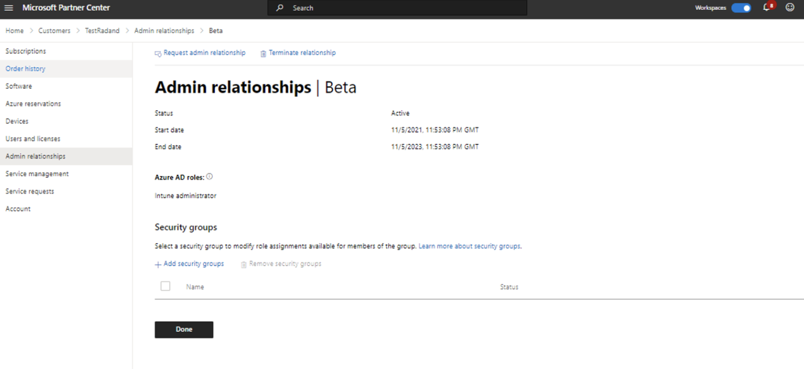Open Azure reservations from the sidebar
Viewport: 804px width, 369px height.
coord(33,103)
